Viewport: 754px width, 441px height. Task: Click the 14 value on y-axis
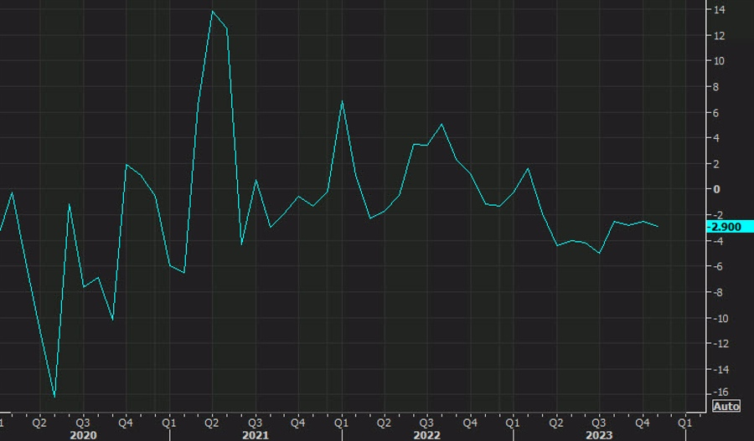(720, 9)
